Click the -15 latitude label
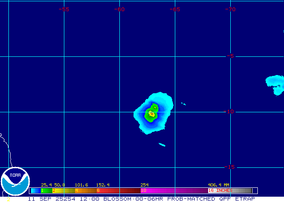This screenshot has width=284, height=202. (230, 167)
